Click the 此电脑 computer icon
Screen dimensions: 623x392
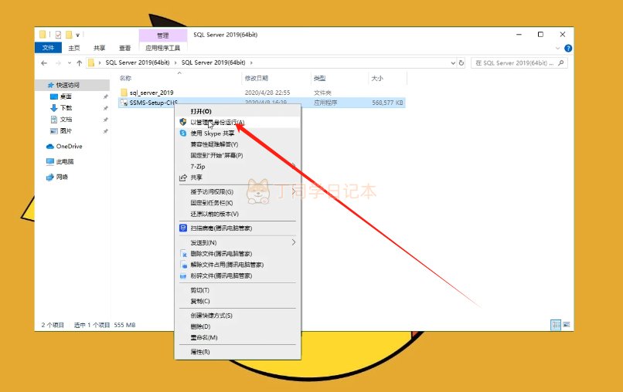click(x=50, y=161)
